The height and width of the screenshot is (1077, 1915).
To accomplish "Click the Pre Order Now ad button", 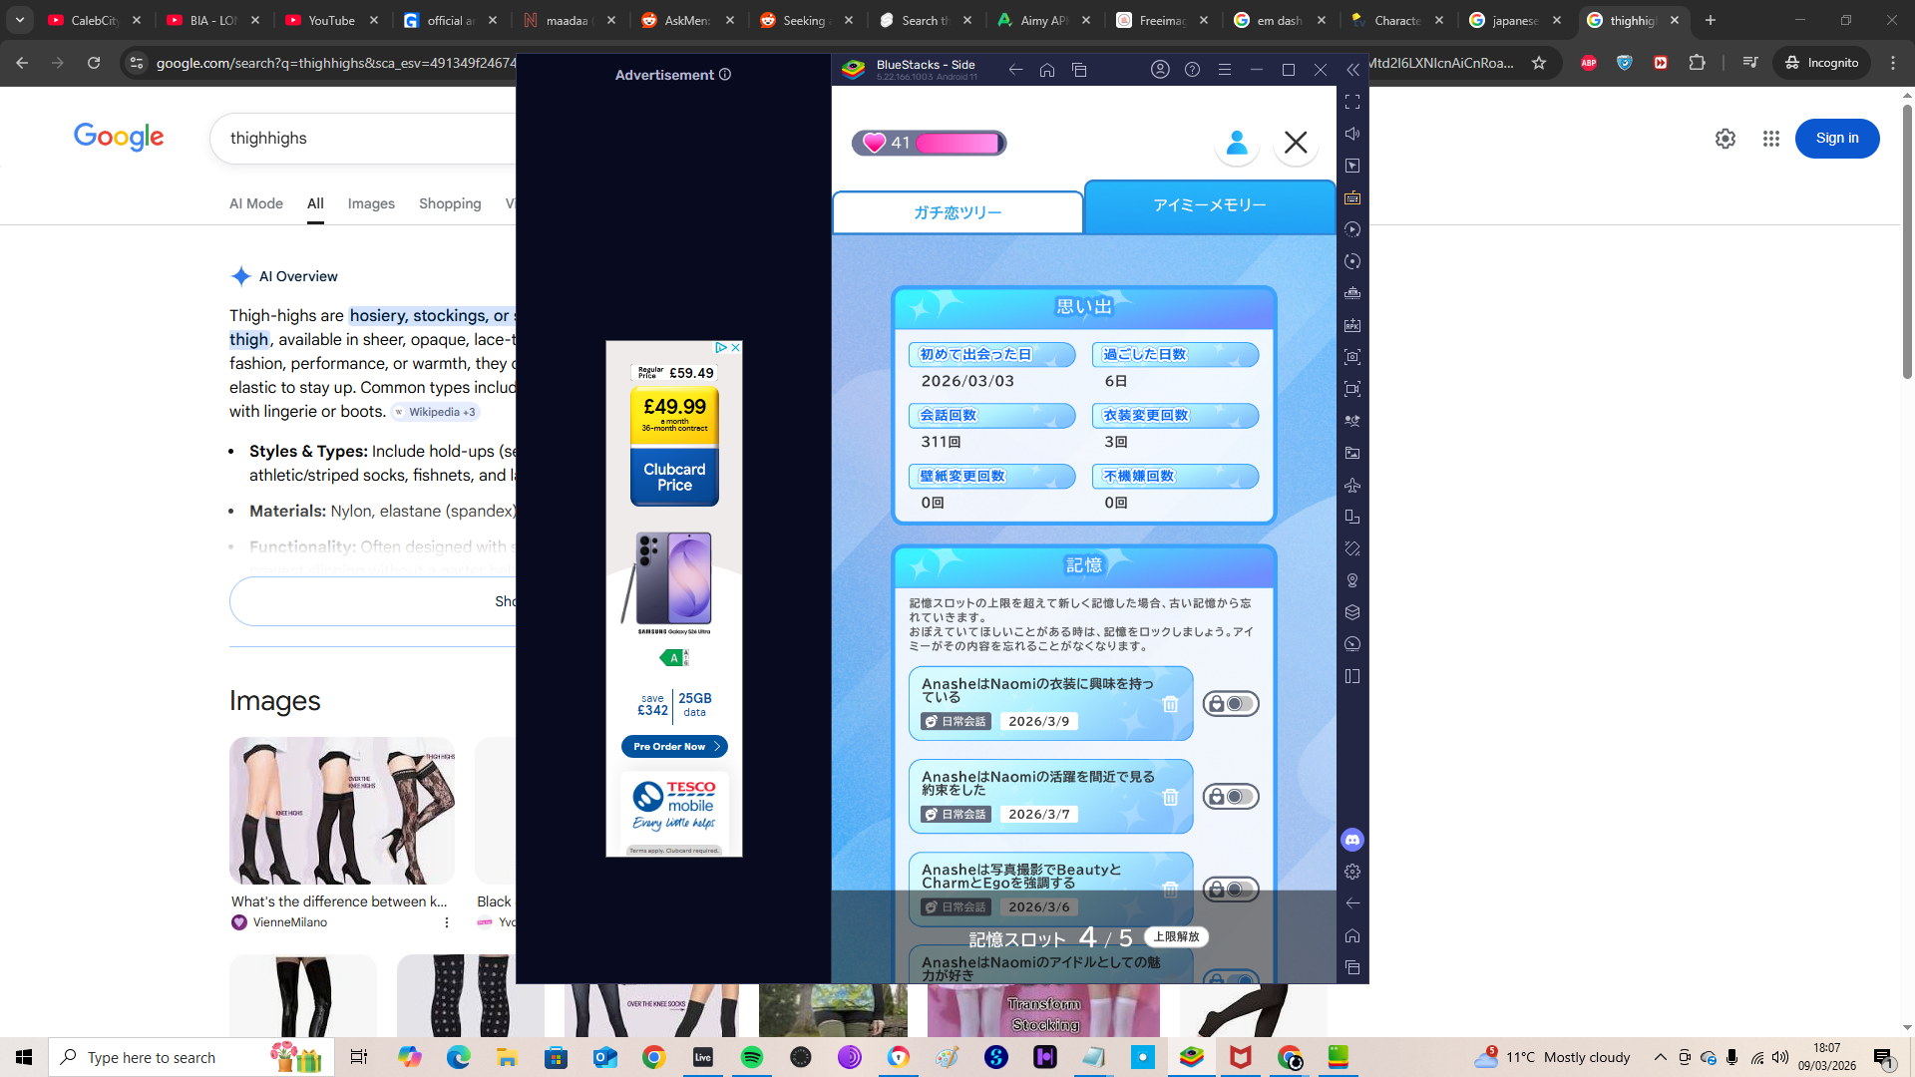I will (674, 746).
